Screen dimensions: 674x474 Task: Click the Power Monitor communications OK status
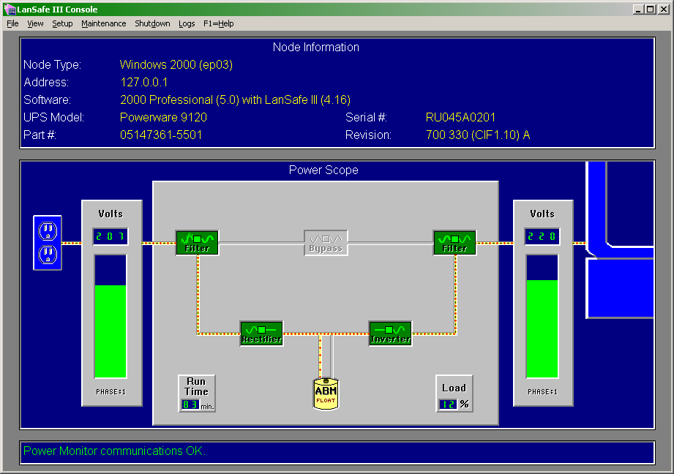(x=114, y=451)
